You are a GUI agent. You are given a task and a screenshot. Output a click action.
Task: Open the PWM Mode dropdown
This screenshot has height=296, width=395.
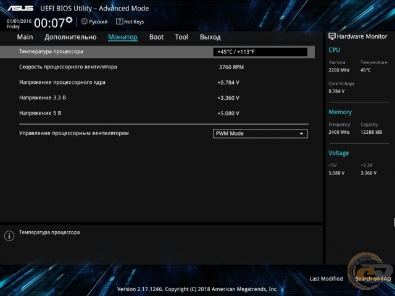tap(260, 134)
